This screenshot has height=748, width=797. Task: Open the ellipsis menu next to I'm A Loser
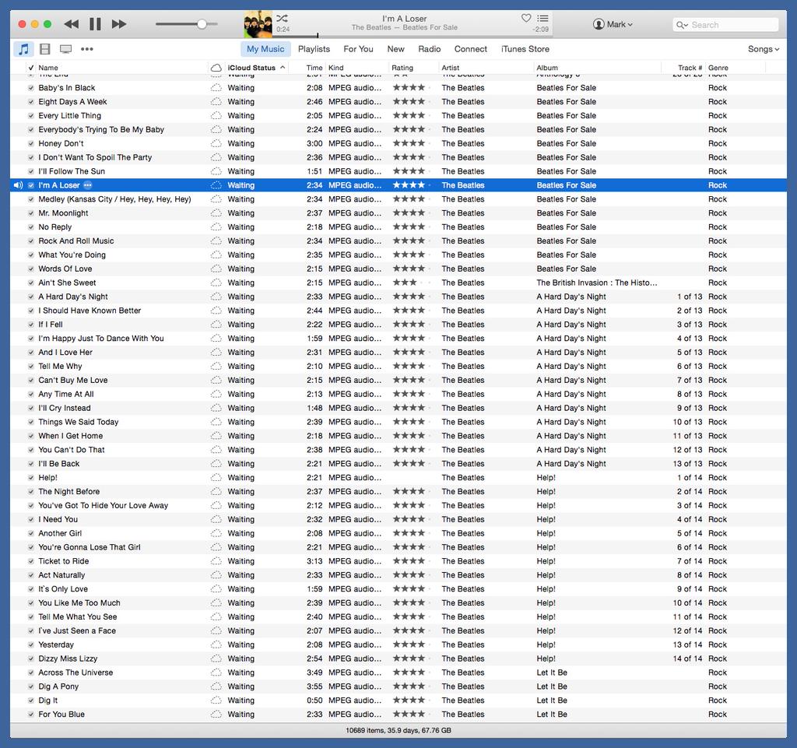tap(87, 185)
